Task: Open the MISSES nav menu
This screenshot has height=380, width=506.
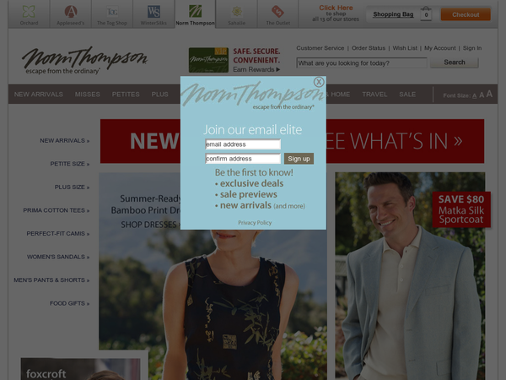Action: pos(88,95)
